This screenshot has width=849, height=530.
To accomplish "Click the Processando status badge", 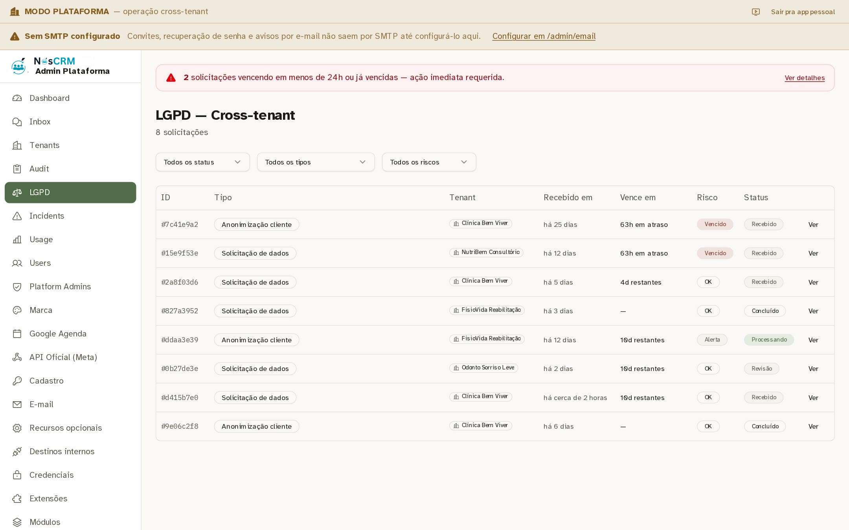I will pyautogui.click(x=769, y=340).
